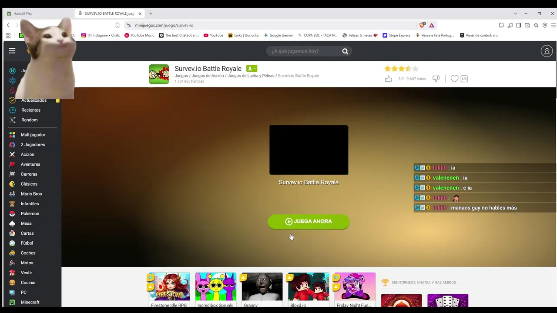Click the Juegos de Acción breadcrumb link
The height and width of the screenshot is (313, 557).
[x=208, y=76]
